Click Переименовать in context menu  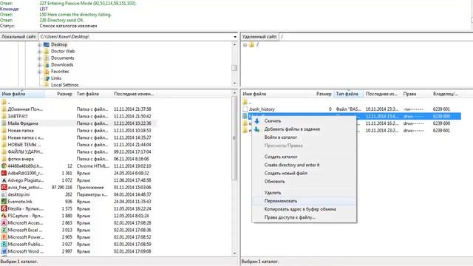tap(281, 201)
